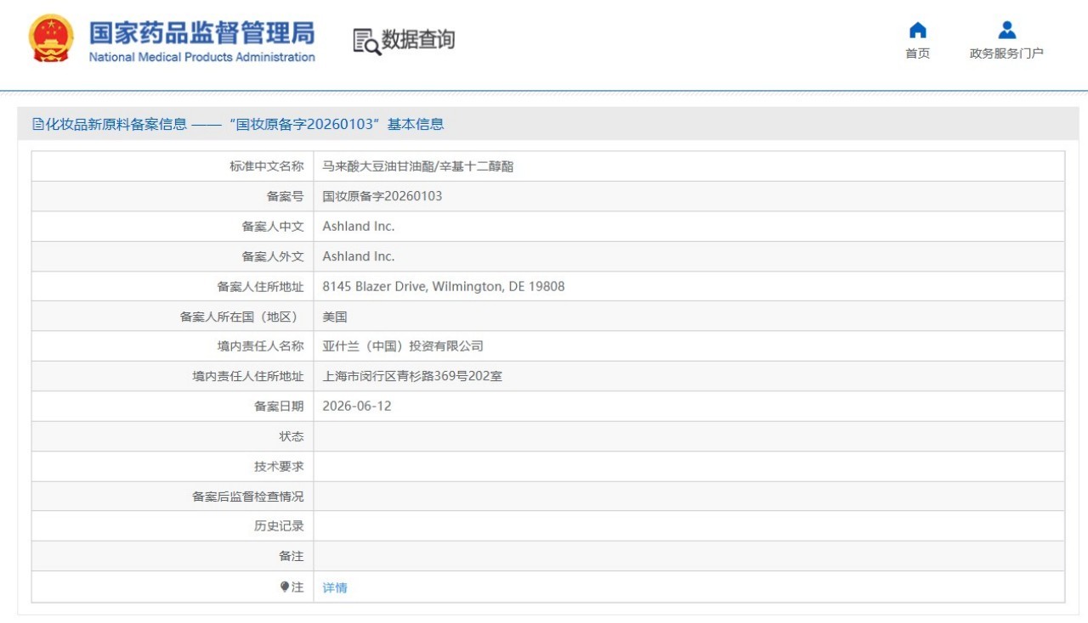The width and height of the screenshot is (1088, 623).
Task: Click the national emblem logo icon
Action: 51,38
